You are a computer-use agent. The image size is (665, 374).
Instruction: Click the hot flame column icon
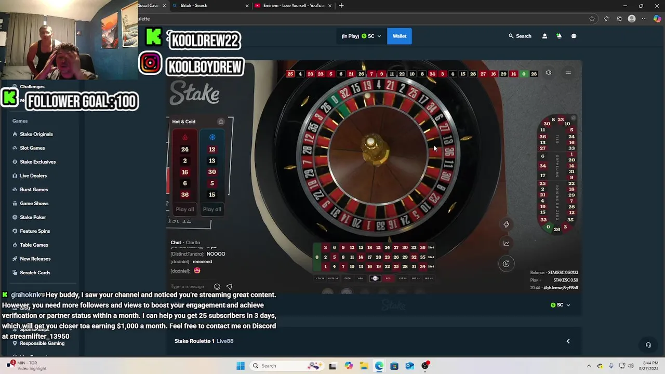184,137
